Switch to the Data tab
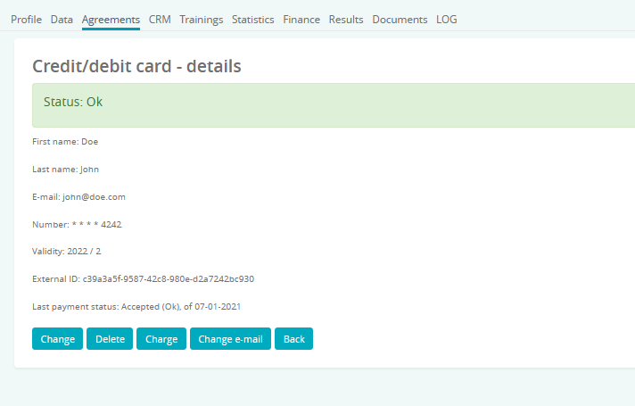This screenshot has height=406, width=635. pos(62,20)
